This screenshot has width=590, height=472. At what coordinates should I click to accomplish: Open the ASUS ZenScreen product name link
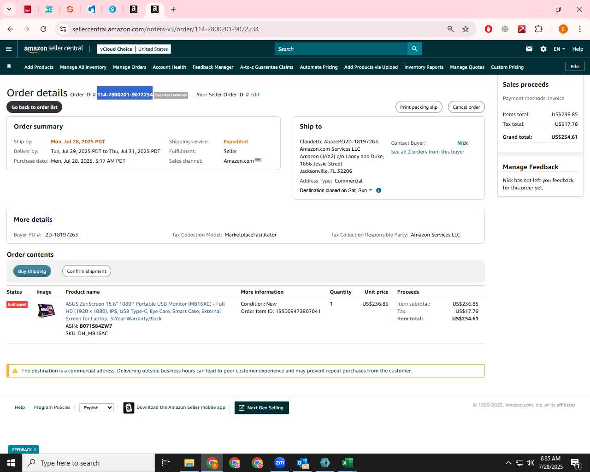(145, 311)
